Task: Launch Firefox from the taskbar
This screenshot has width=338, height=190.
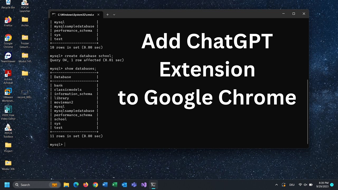Action: point(86,185)
